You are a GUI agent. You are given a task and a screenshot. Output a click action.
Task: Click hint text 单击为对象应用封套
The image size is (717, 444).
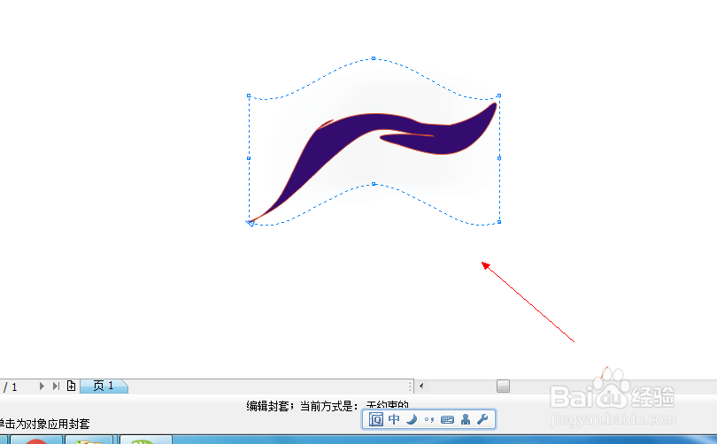[44, 424]
